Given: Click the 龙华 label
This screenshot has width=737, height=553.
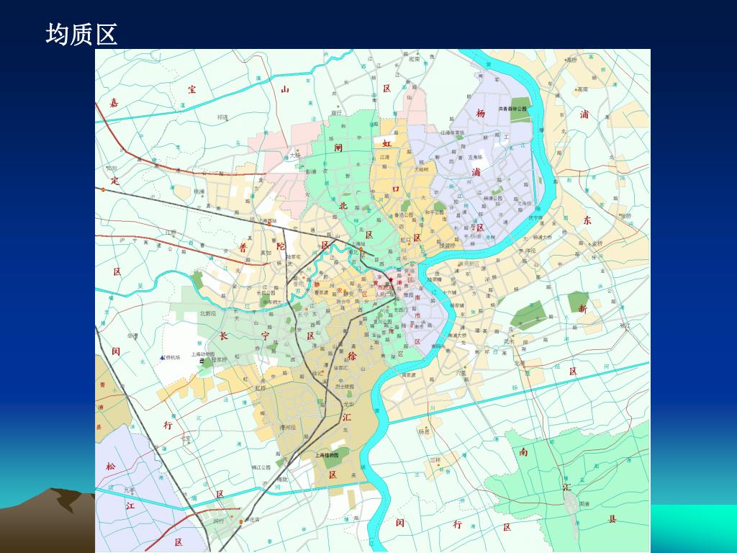Looking at the screenshot, I should [x=348, y=405].
